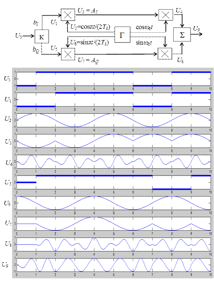Click the U6 sine waveform plot
This screenshot has width=214, height=291.
pos(114,203)
